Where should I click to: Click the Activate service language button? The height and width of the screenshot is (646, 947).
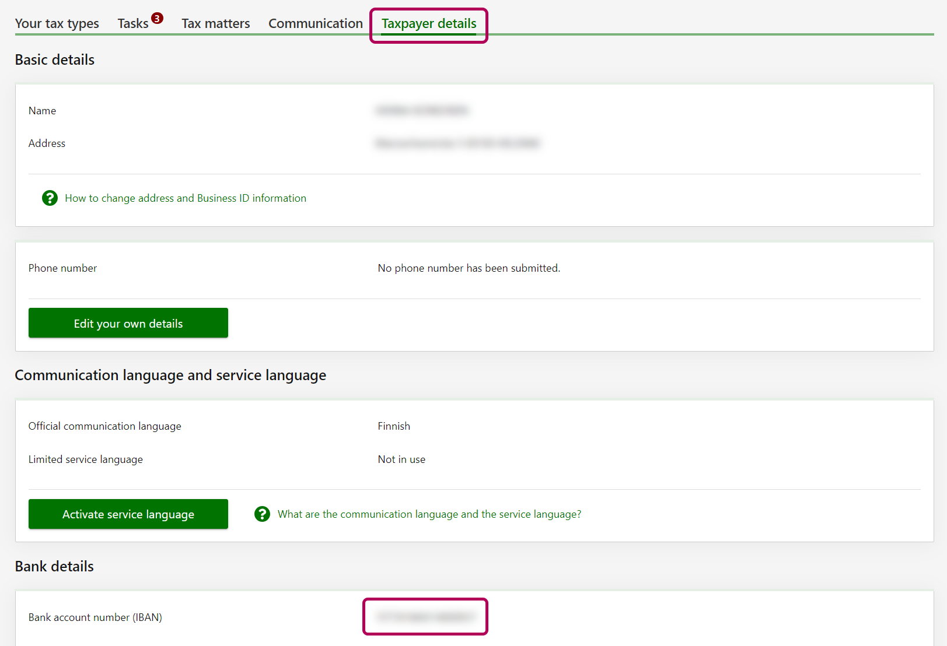(x=128, y=514)
